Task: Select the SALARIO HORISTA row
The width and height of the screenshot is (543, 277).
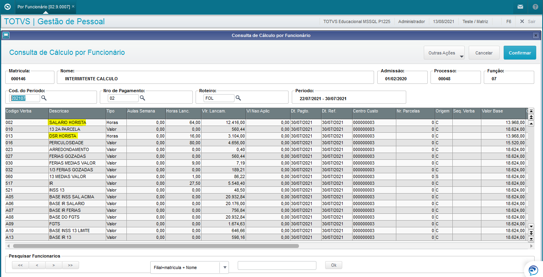Action: 266,122
